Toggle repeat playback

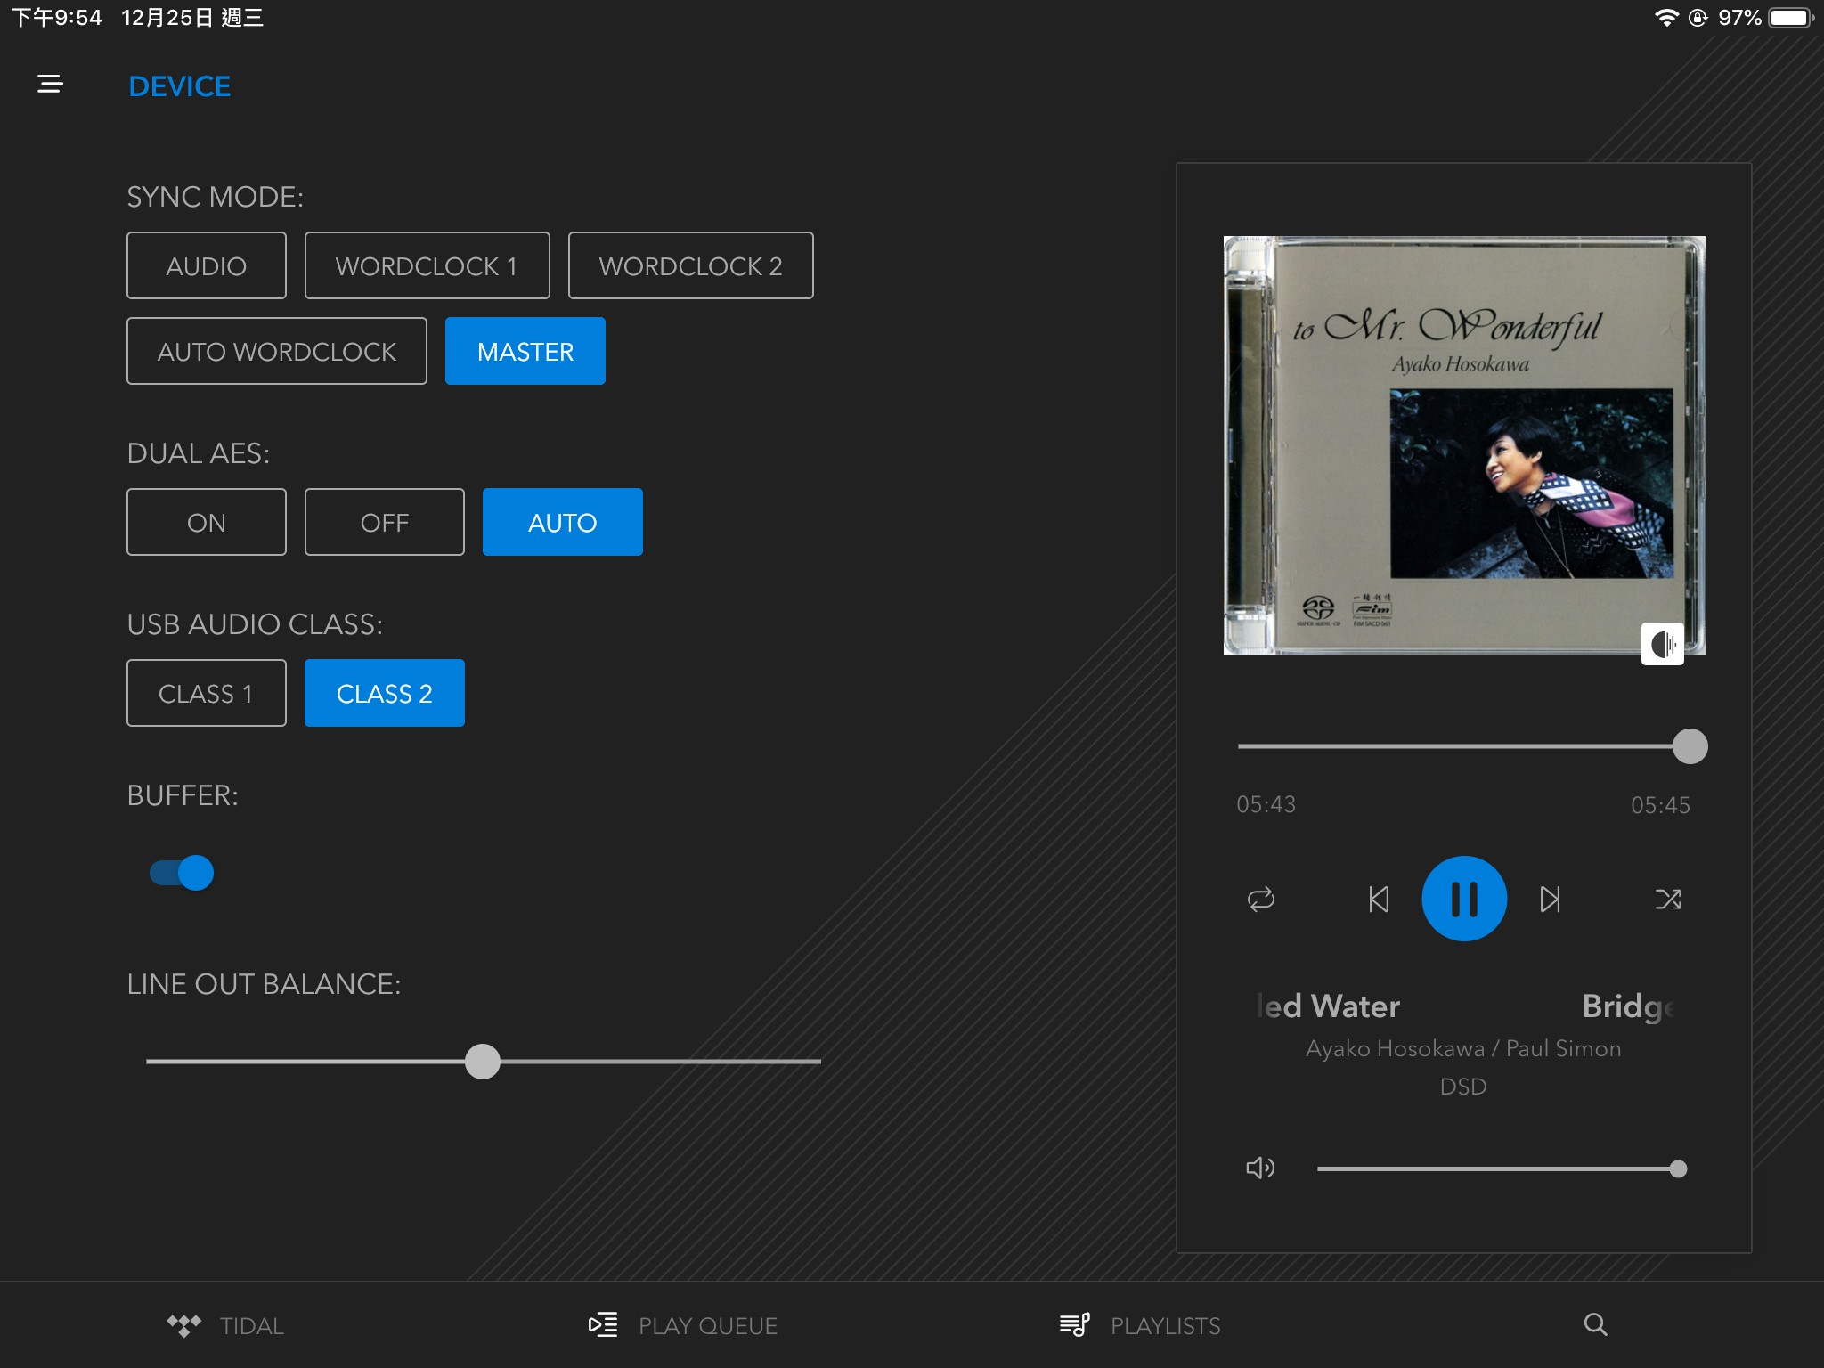[x=1261, y=899]
